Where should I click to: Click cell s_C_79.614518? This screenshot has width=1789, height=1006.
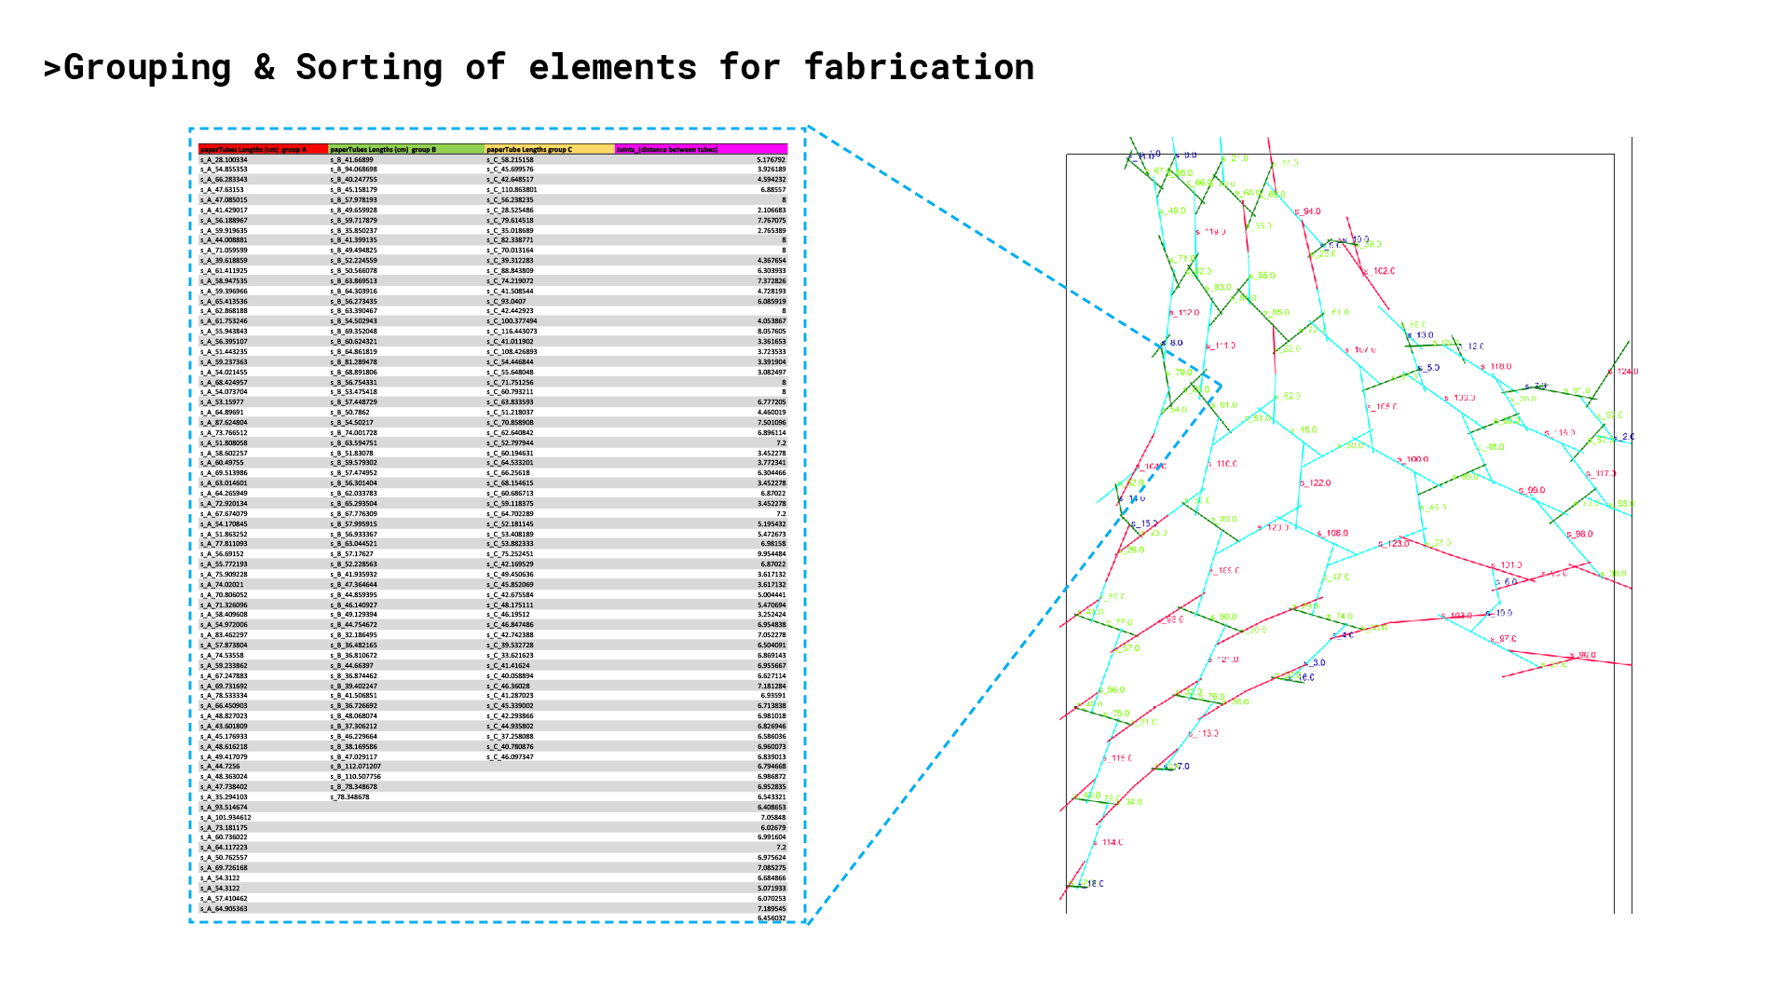point(510,221)
